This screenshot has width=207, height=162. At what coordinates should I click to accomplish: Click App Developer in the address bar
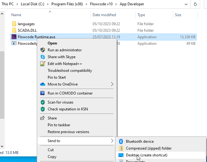coord(132,4)
